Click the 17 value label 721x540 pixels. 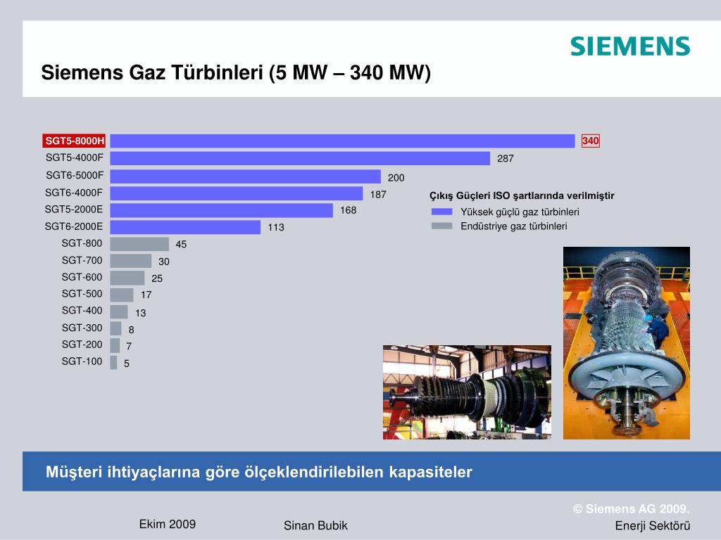point(146,295)
